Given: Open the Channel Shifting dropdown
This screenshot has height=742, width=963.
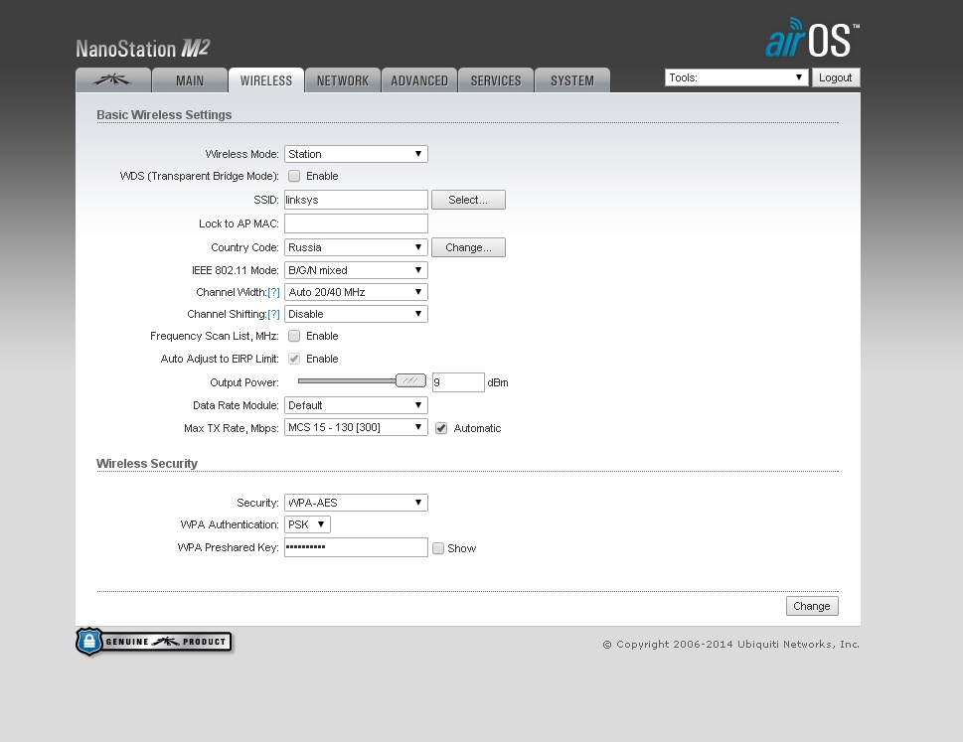Looking at the screenshot, I should point(356,314).
